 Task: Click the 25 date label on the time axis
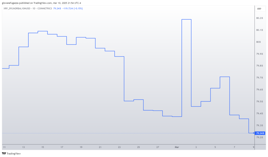point(138,147)
